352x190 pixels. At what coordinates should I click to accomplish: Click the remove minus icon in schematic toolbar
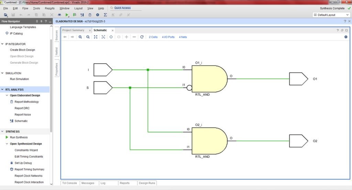coord(134,37)
